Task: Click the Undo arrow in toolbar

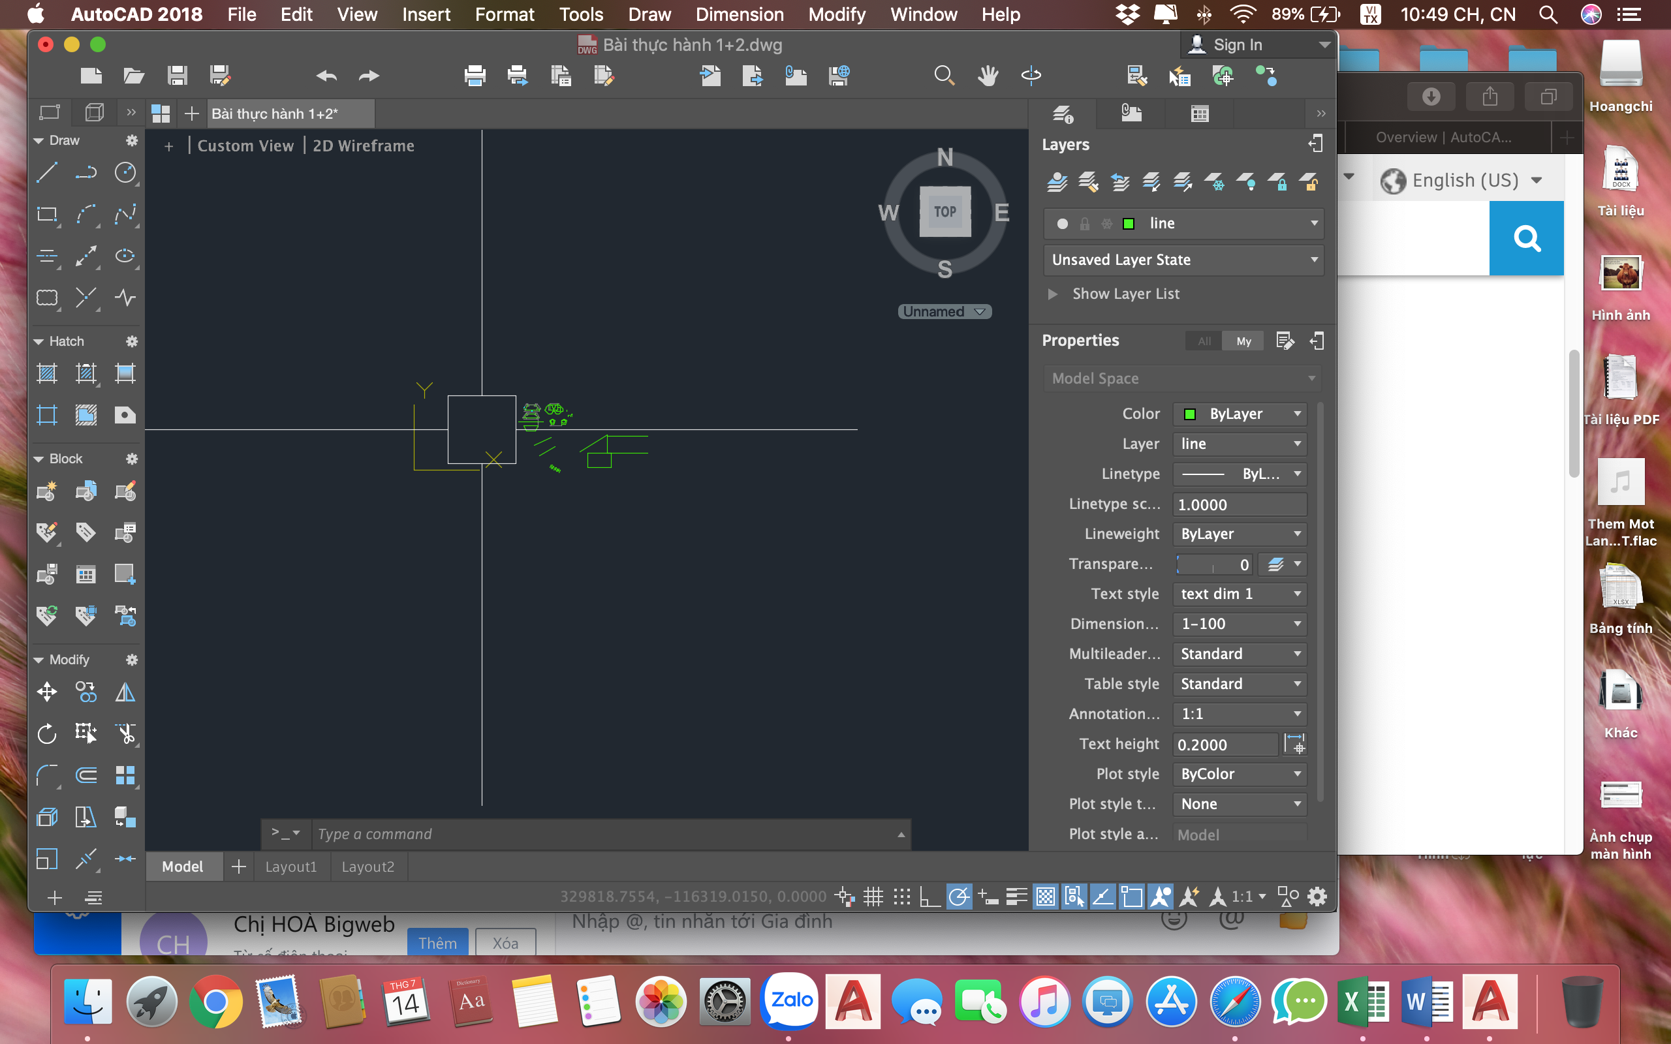Action: (326, 75)
